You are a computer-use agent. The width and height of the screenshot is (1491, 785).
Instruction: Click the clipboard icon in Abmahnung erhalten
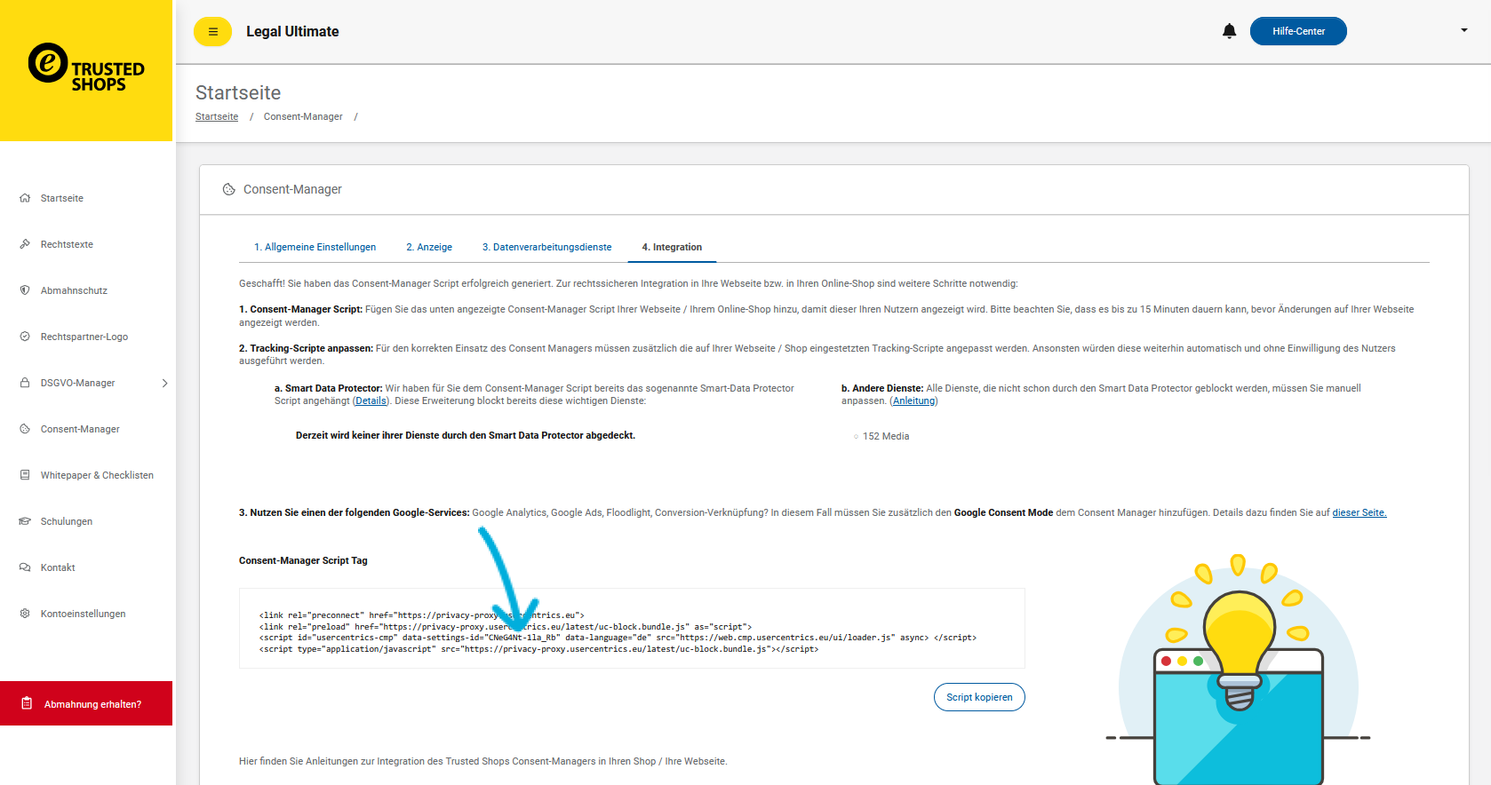[x=27, y=703]
